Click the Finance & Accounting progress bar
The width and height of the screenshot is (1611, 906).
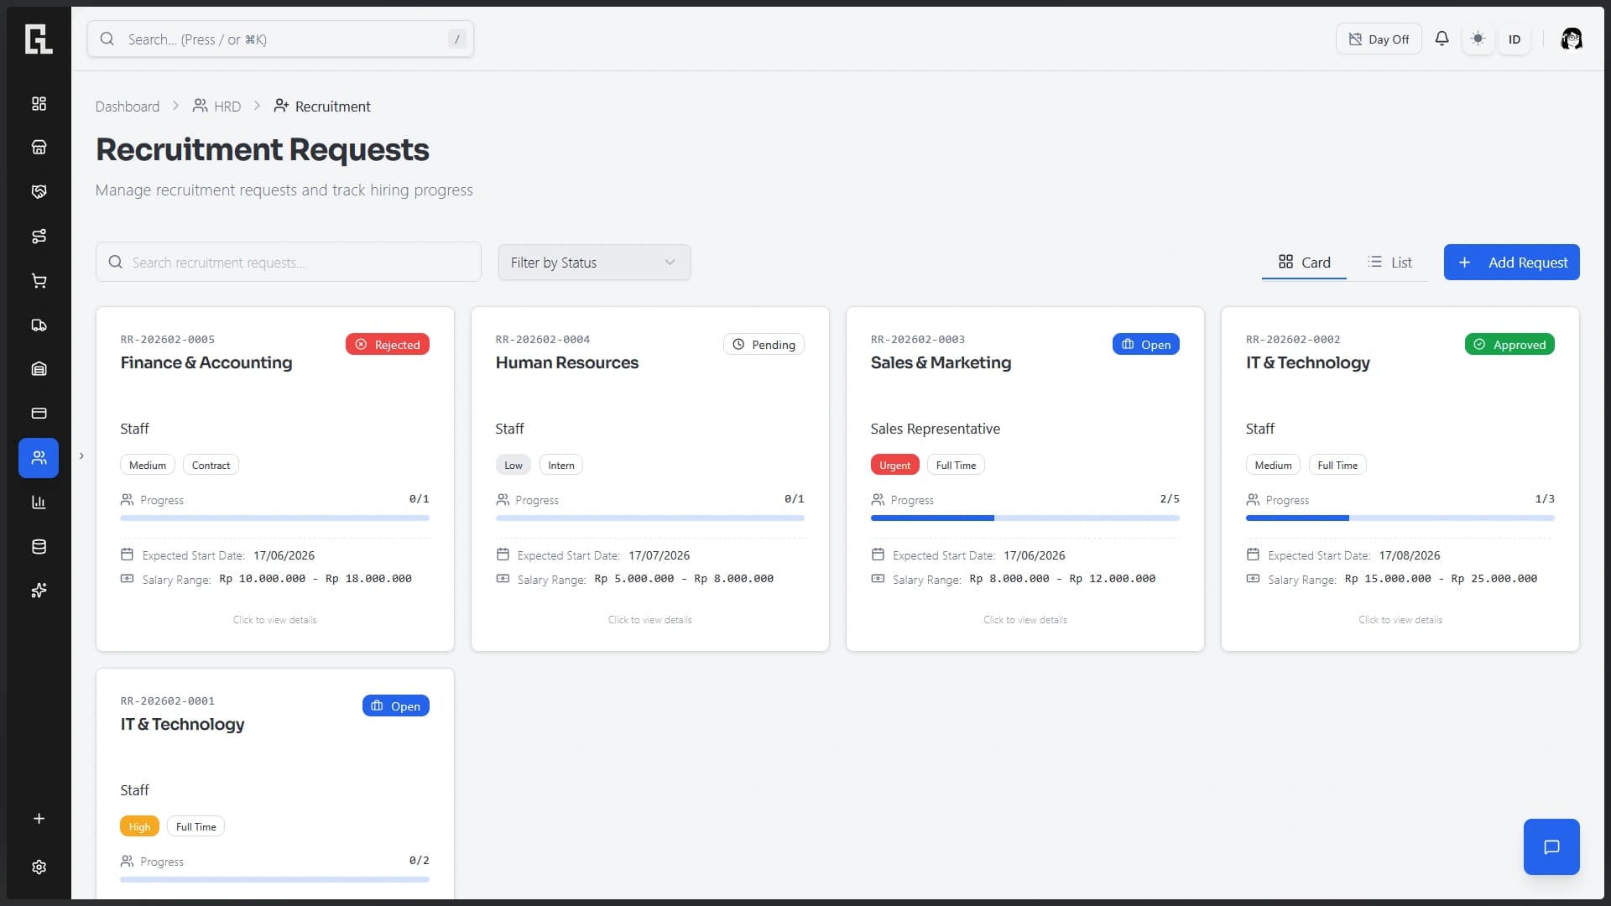coord(274,518)
